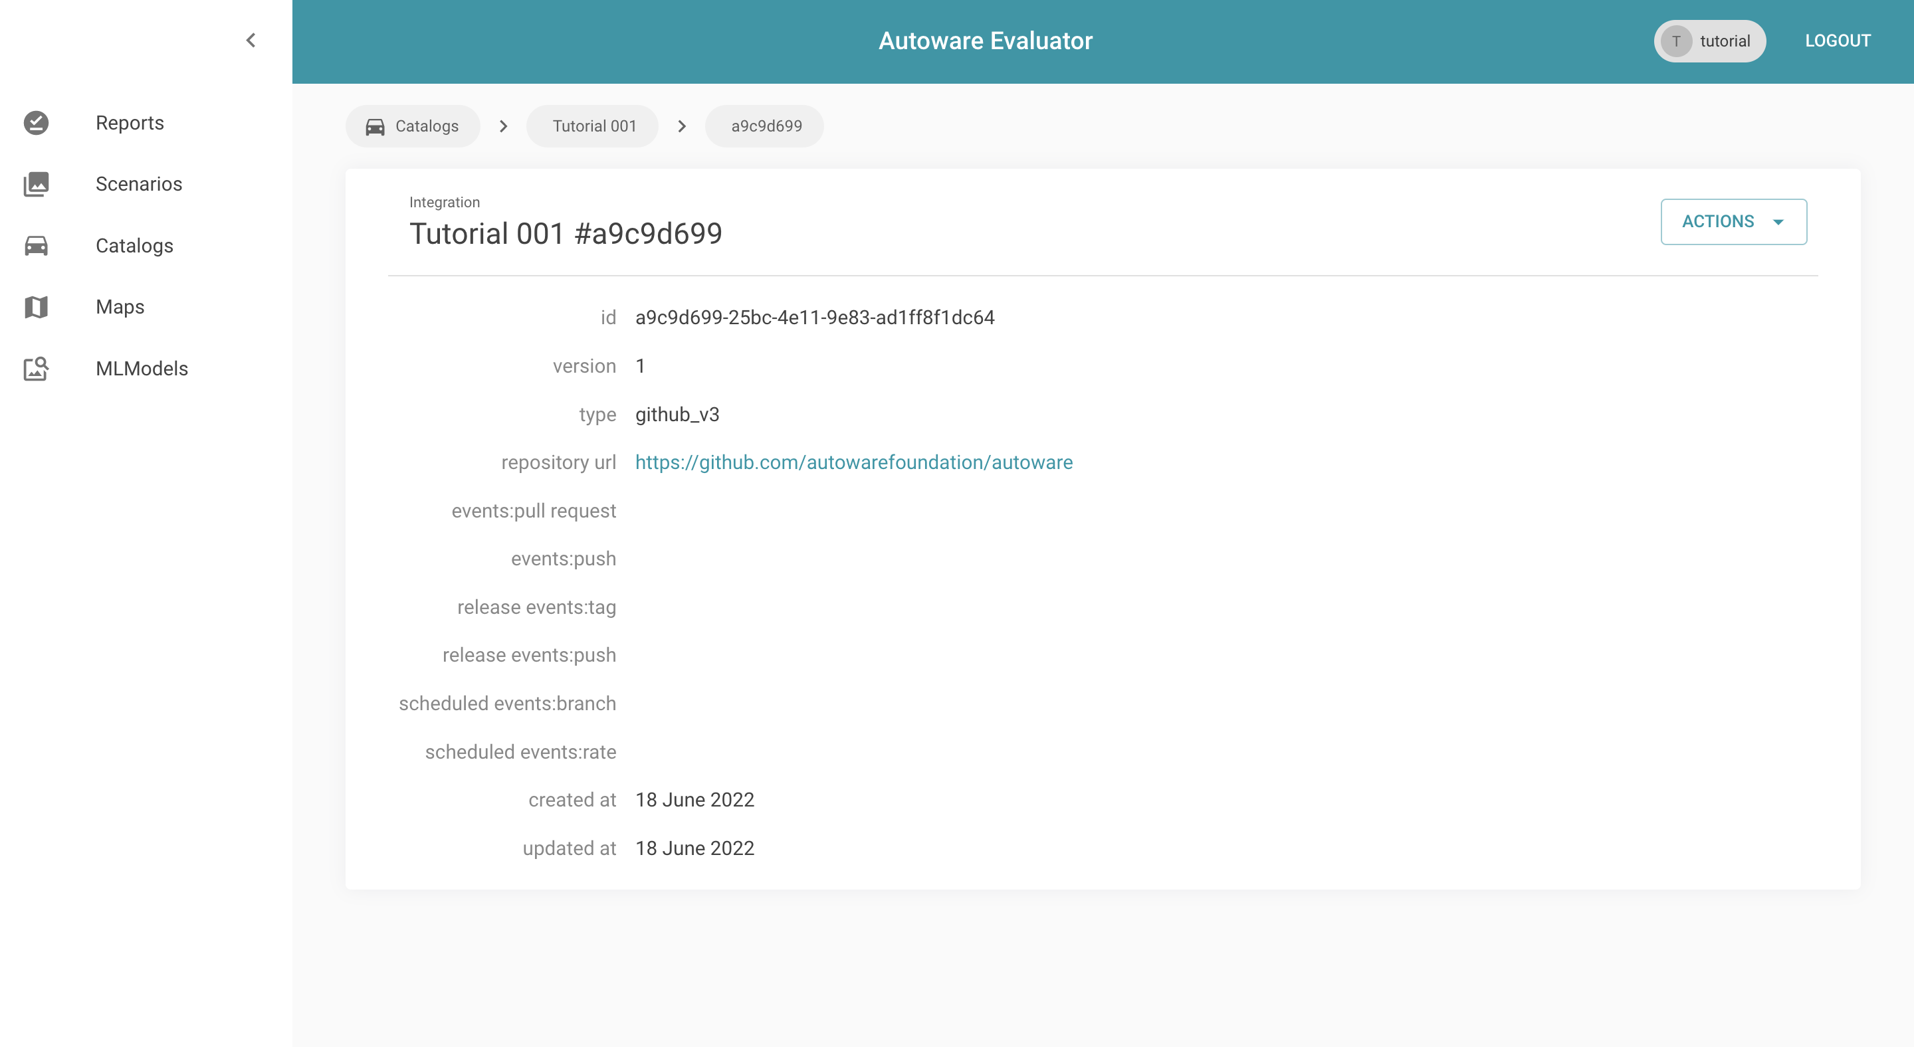This screenshot has width=1914, height=1047.
Task: Click the Catalogs car icon in sidebar
Action: point(37,245)
